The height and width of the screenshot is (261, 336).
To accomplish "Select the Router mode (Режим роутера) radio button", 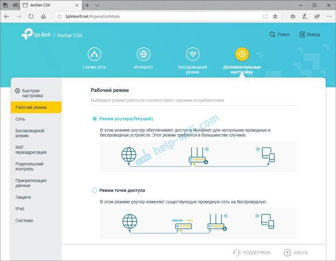I will pos(94,119).
